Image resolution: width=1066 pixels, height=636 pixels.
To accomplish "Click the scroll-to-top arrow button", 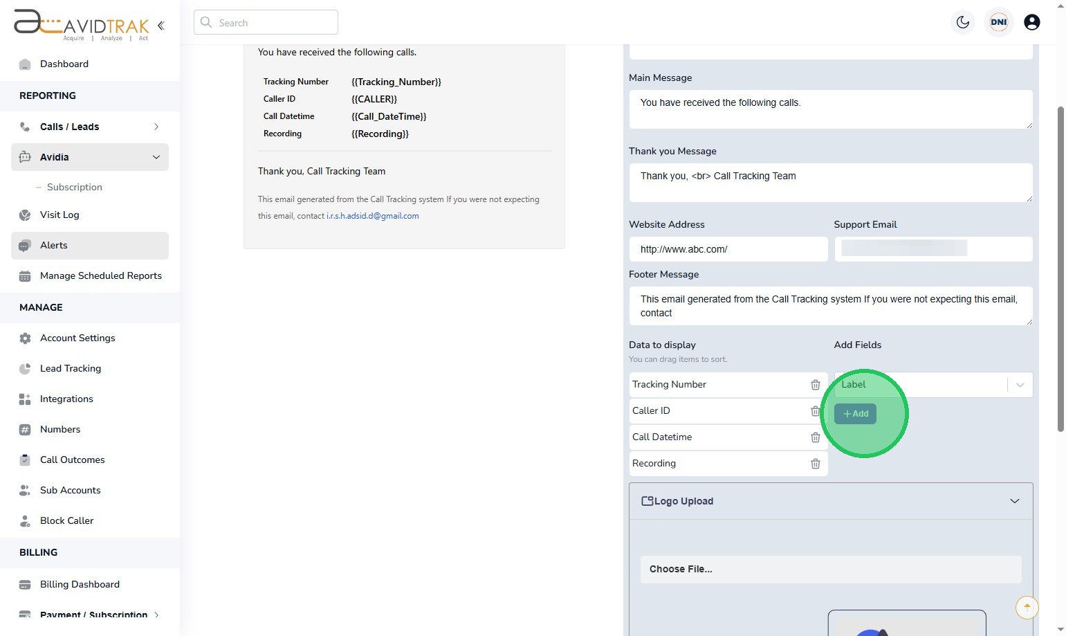I will pos(1027,607).
